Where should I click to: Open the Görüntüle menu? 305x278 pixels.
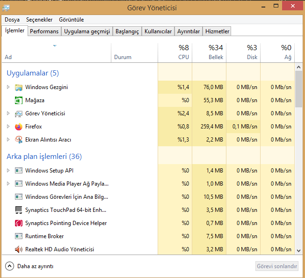pyautogui.click(x=72, y=20)
